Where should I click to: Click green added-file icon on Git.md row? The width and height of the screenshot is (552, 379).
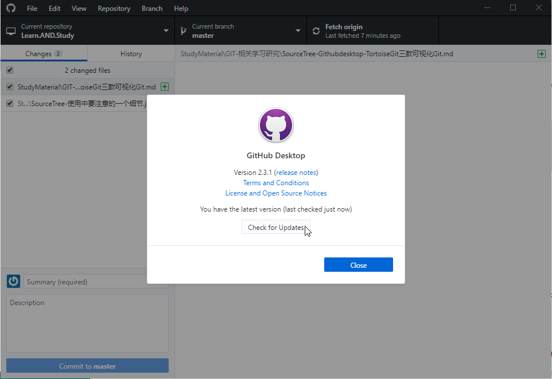(x=165, y=87)
